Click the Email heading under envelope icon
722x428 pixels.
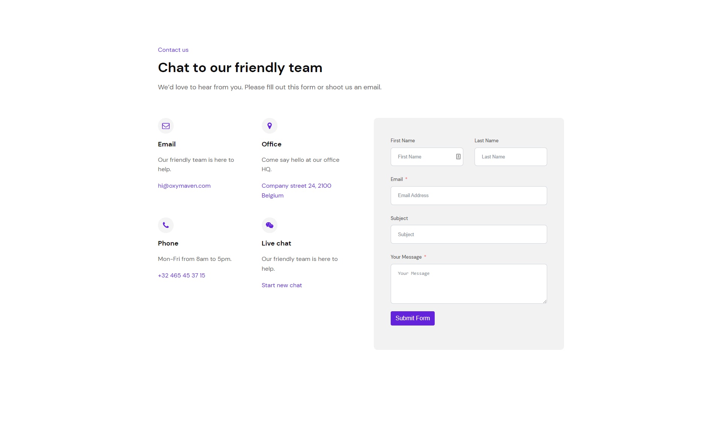[x=167, y=144]
